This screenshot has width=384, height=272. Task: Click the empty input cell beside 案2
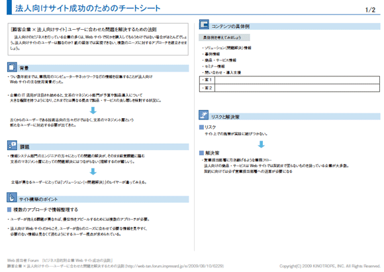pos(297,88)
